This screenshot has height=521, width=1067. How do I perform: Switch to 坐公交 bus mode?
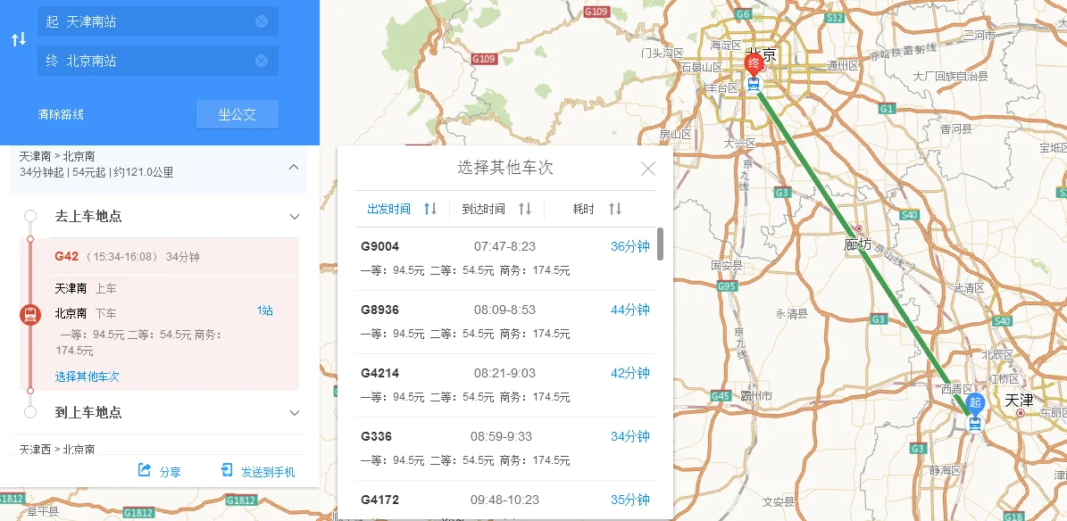(237, 113)
